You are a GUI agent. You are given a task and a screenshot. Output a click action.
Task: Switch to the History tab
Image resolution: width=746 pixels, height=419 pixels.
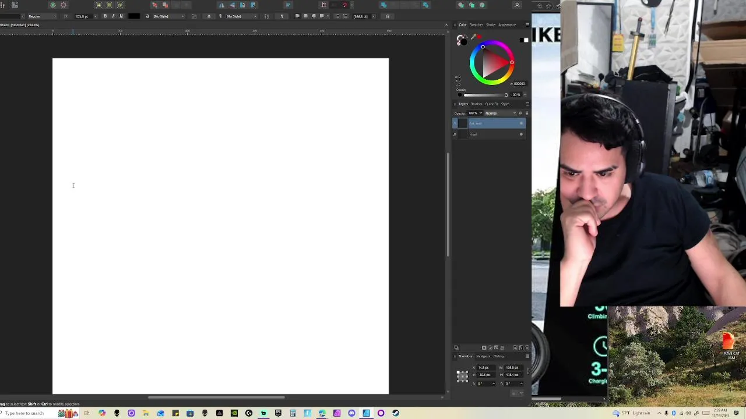click(x=498, y=356)
